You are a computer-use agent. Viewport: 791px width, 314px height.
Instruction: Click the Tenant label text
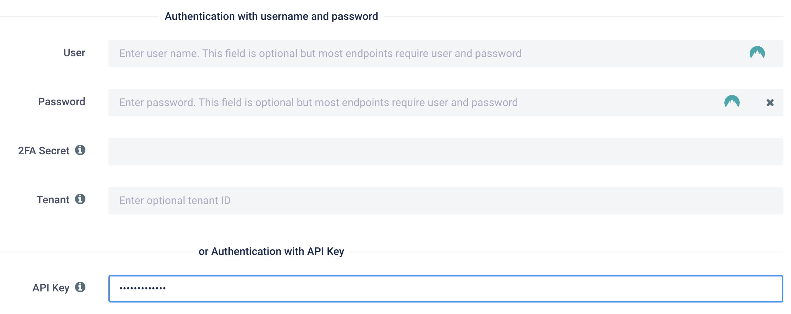pos(53,200)
